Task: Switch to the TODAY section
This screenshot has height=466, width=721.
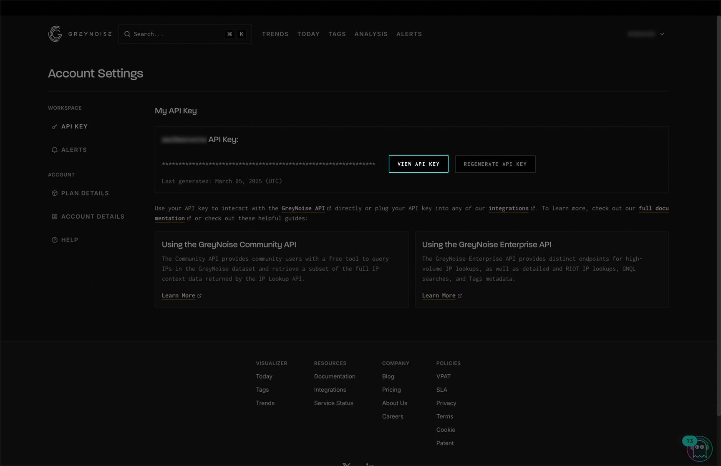Action: 308,34
